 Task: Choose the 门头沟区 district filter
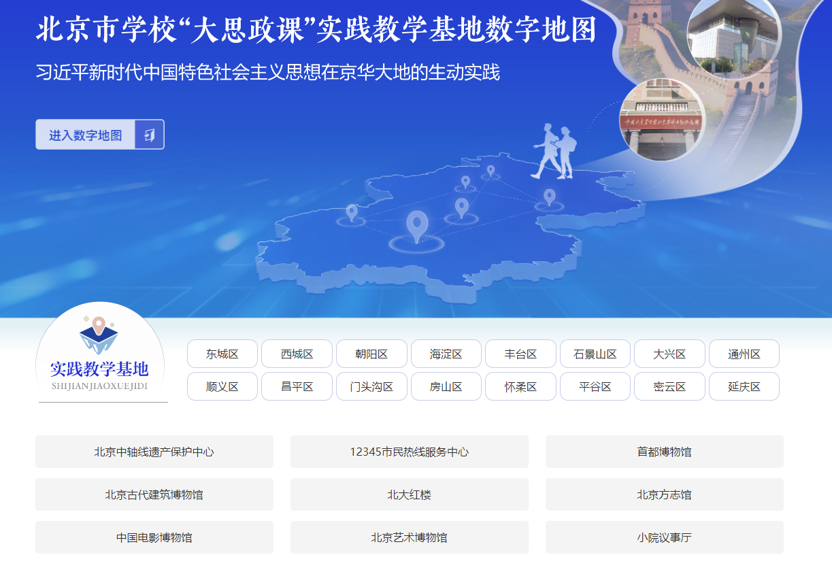tap(371, 386)
